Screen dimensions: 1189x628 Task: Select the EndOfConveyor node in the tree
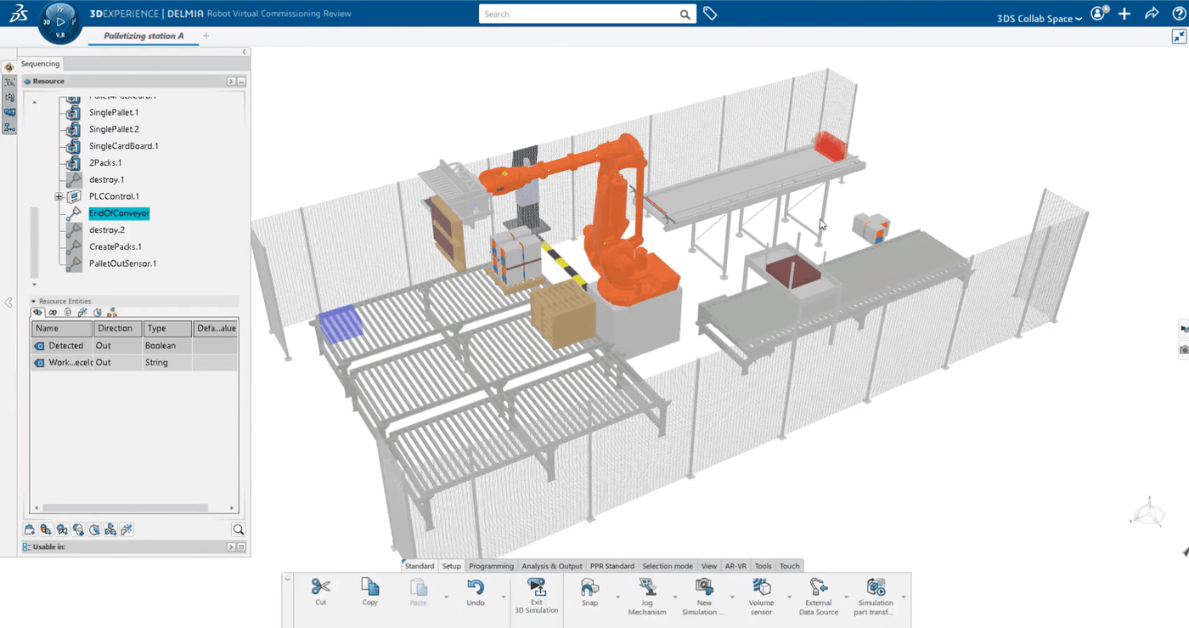tap(119, 213)
